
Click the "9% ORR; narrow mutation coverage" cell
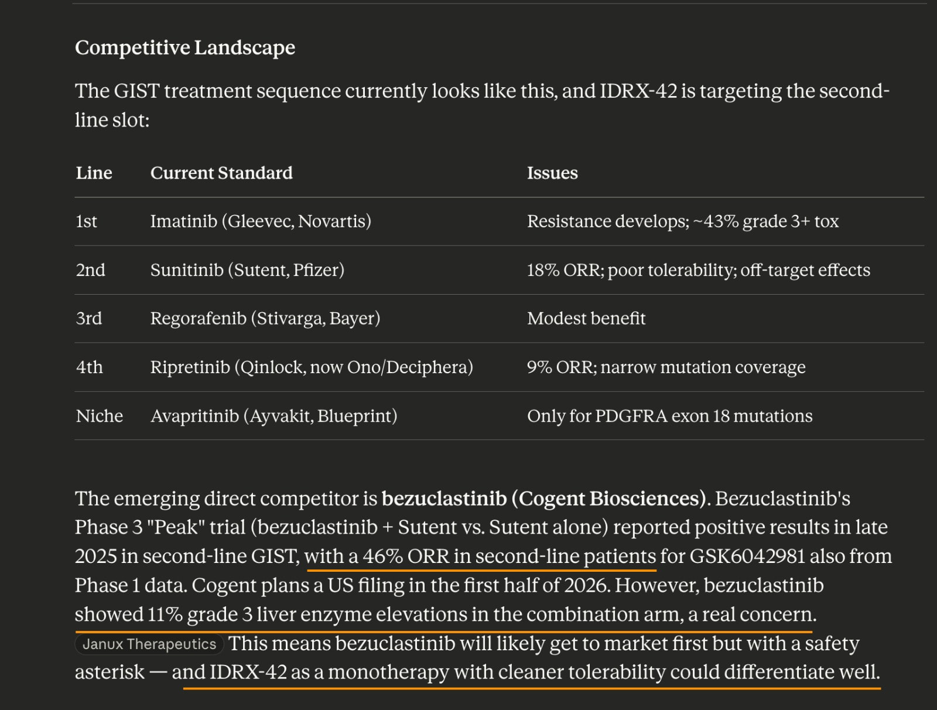click(666, 367)
